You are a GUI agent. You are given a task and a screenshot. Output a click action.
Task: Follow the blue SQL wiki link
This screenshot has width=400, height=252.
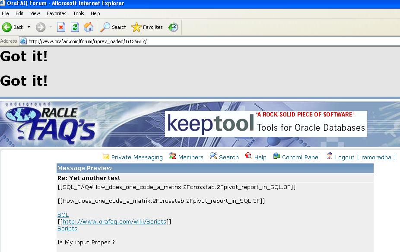[x=63, y=214]
